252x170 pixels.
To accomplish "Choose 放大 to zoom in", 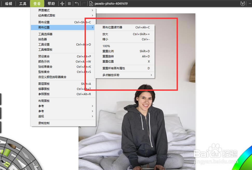I will coord(125,34).
